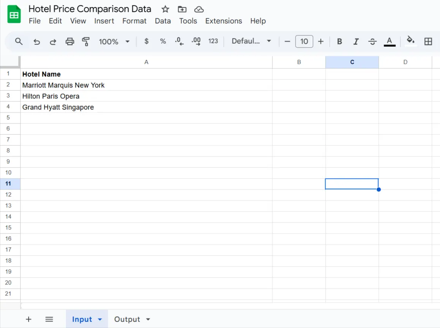This screenshot has height=328, width=440.
Task: Open the Tools menu
Action: pos(188,21)
